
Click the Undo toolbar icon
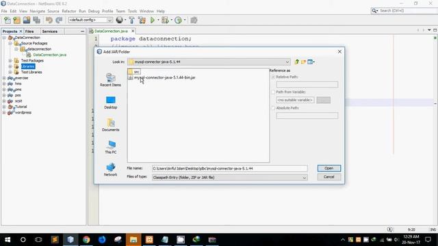coord(49,20)
